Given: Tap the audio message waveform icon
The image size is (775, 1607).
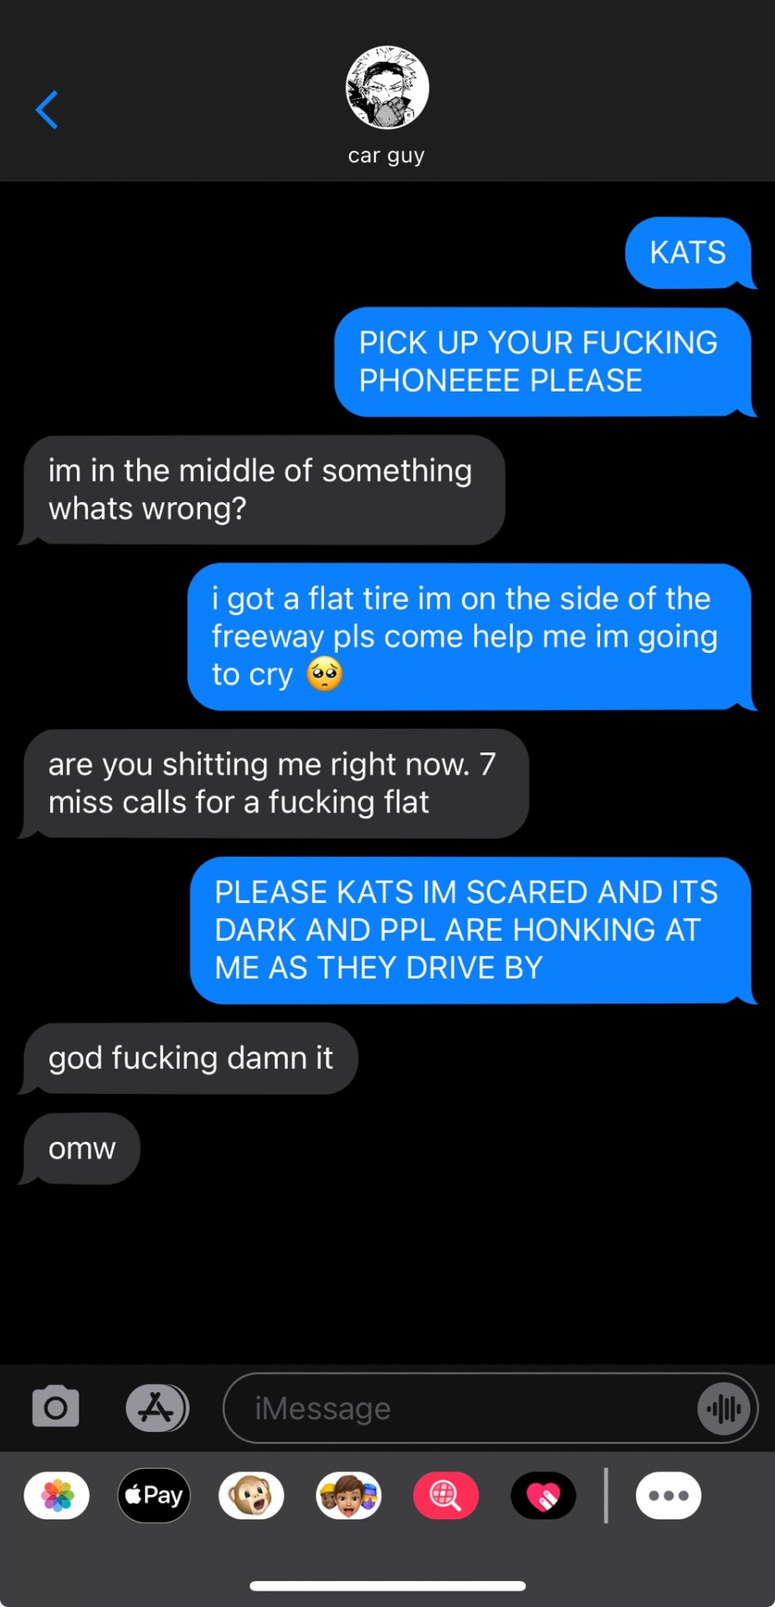Looking at the screenshot, I should pyautogui.click(x=723, y=1409).
